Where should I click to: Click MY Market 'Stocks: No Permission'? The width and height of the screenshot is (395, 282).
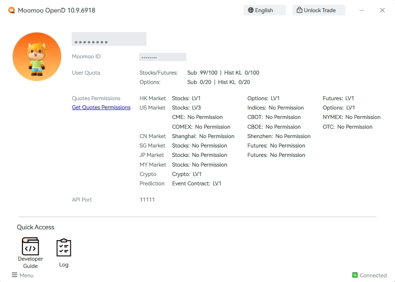point(200,165)
